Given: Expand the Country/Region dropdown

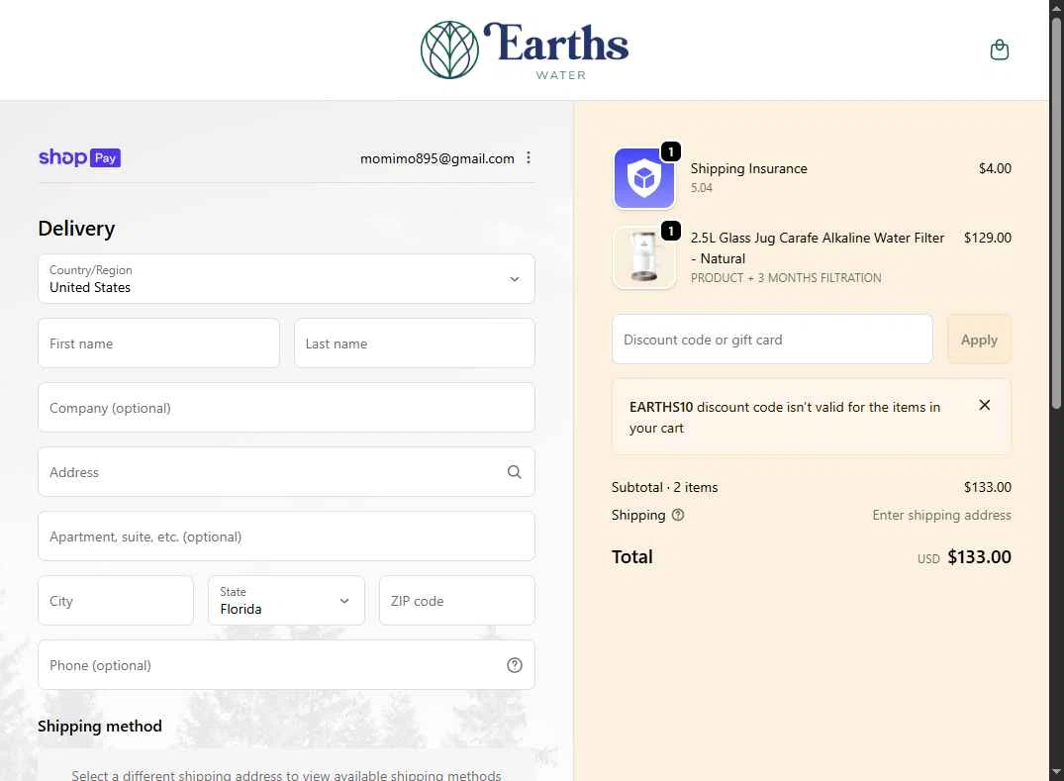Looking at the screenshot, I should (x=286, y=279).
